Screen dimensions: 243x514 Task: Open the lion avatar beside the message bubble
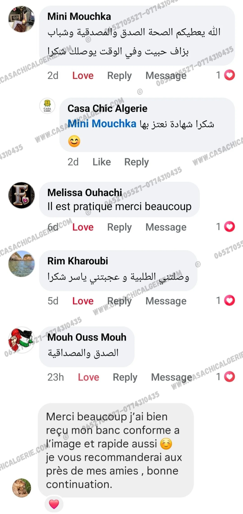[22, 488]
